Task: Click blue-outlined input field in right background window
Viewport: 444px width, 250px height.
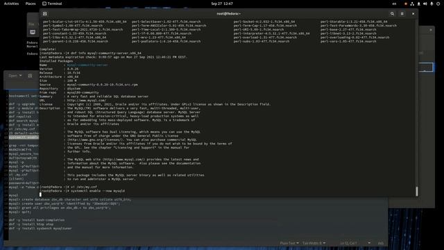Action: pos(425,67)
